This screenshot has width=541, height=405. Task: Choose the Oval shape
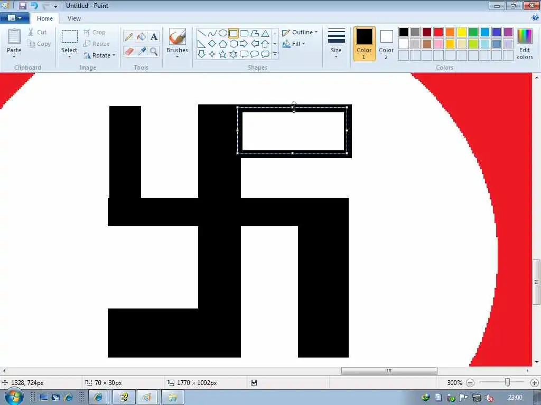[223, 33]
